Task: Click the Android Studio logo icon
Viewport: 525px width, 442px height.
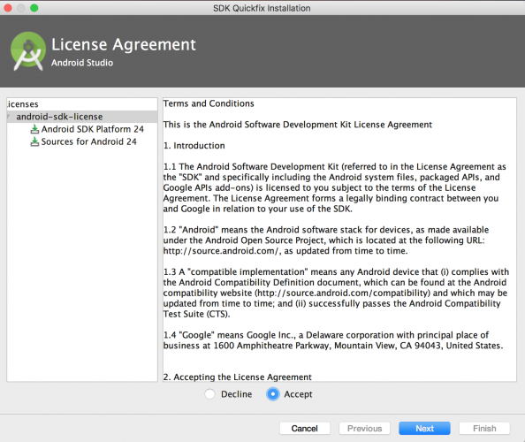Action: 28,51
